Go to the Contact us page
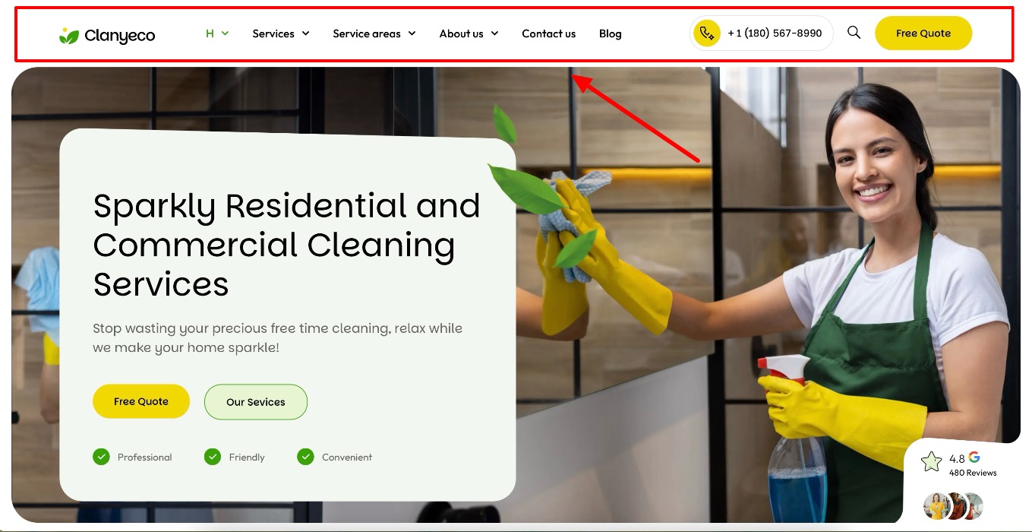 (549, 33)
